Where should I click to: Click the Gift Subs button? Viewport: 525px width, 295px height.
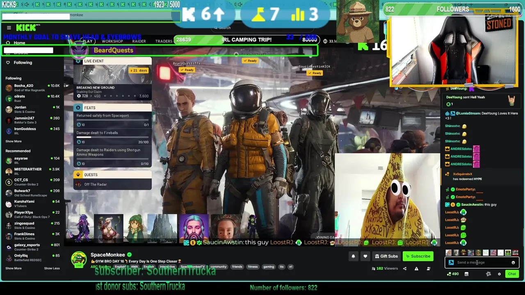tap(386, 256)
